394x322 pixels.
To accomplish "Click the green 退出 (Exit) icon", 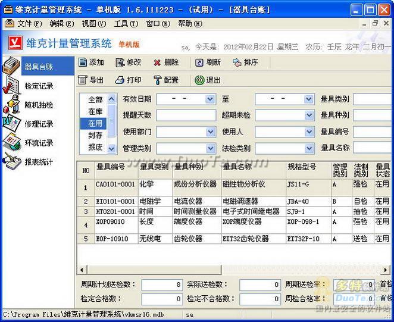I will (x=199, y=80).
